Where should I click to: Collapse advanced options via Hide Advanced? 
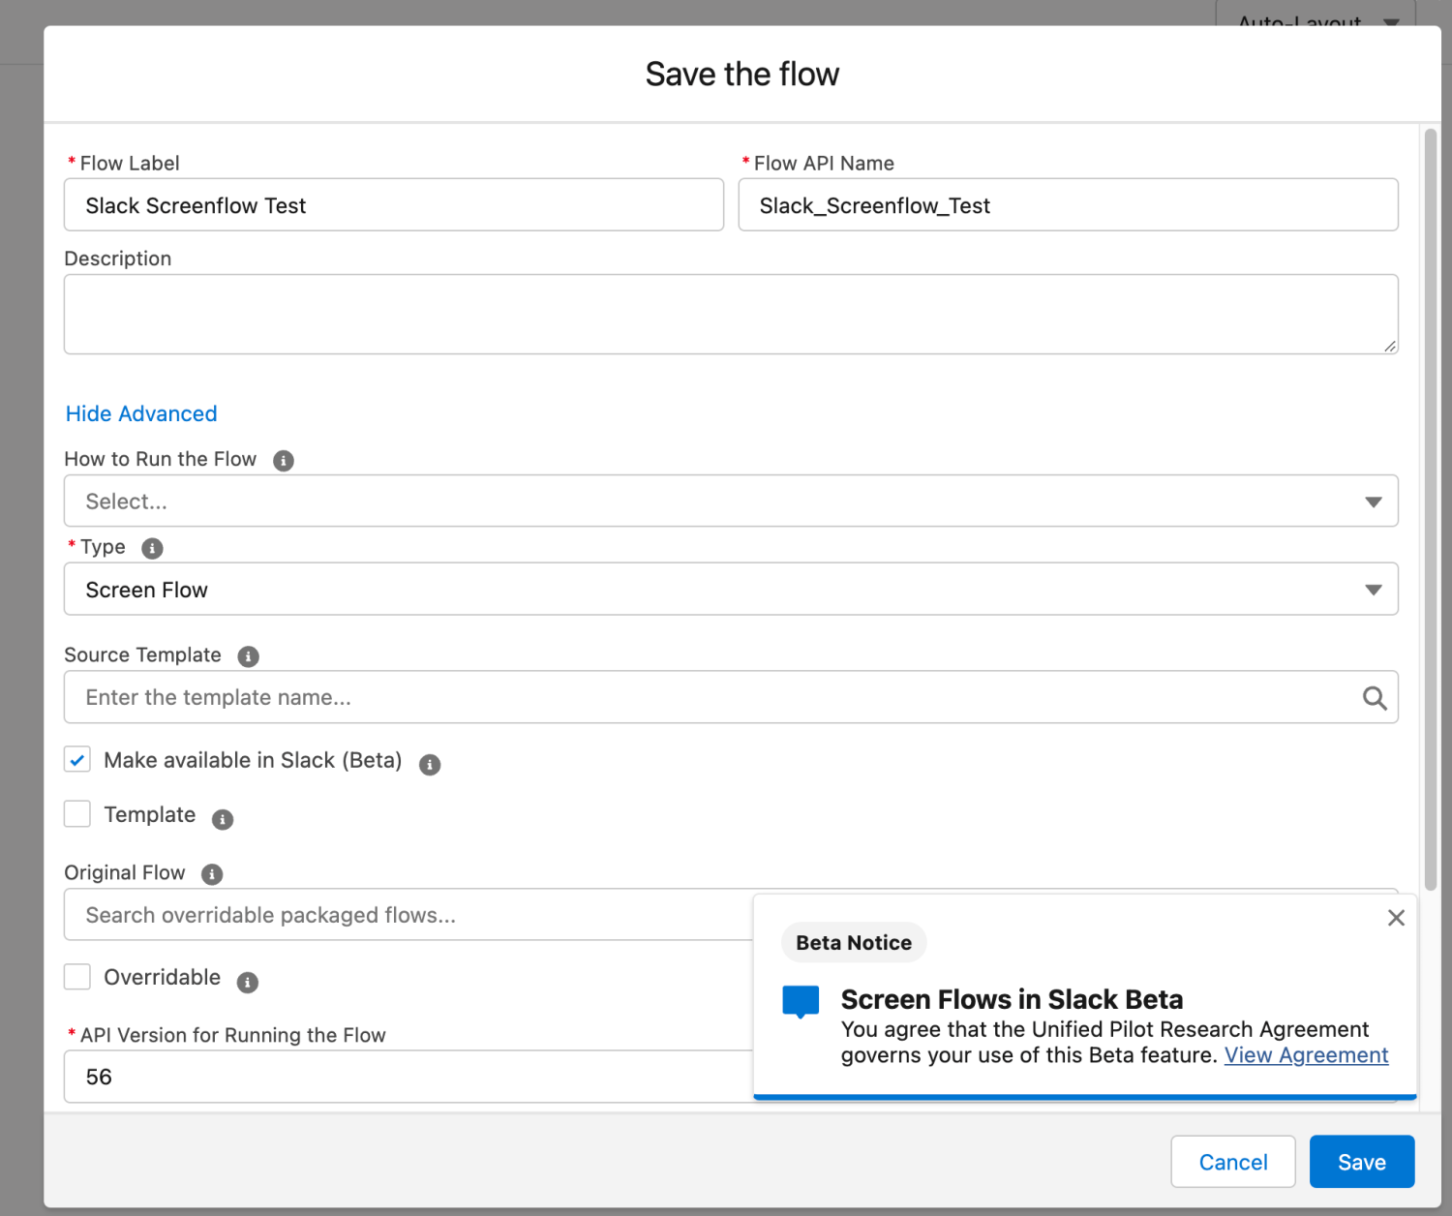[140, 413]
